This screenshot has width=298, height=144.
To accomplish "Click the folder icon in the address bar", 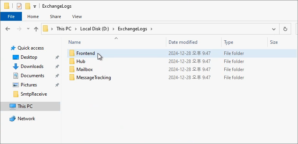I will pyautogui.click(x=45, y=29).
